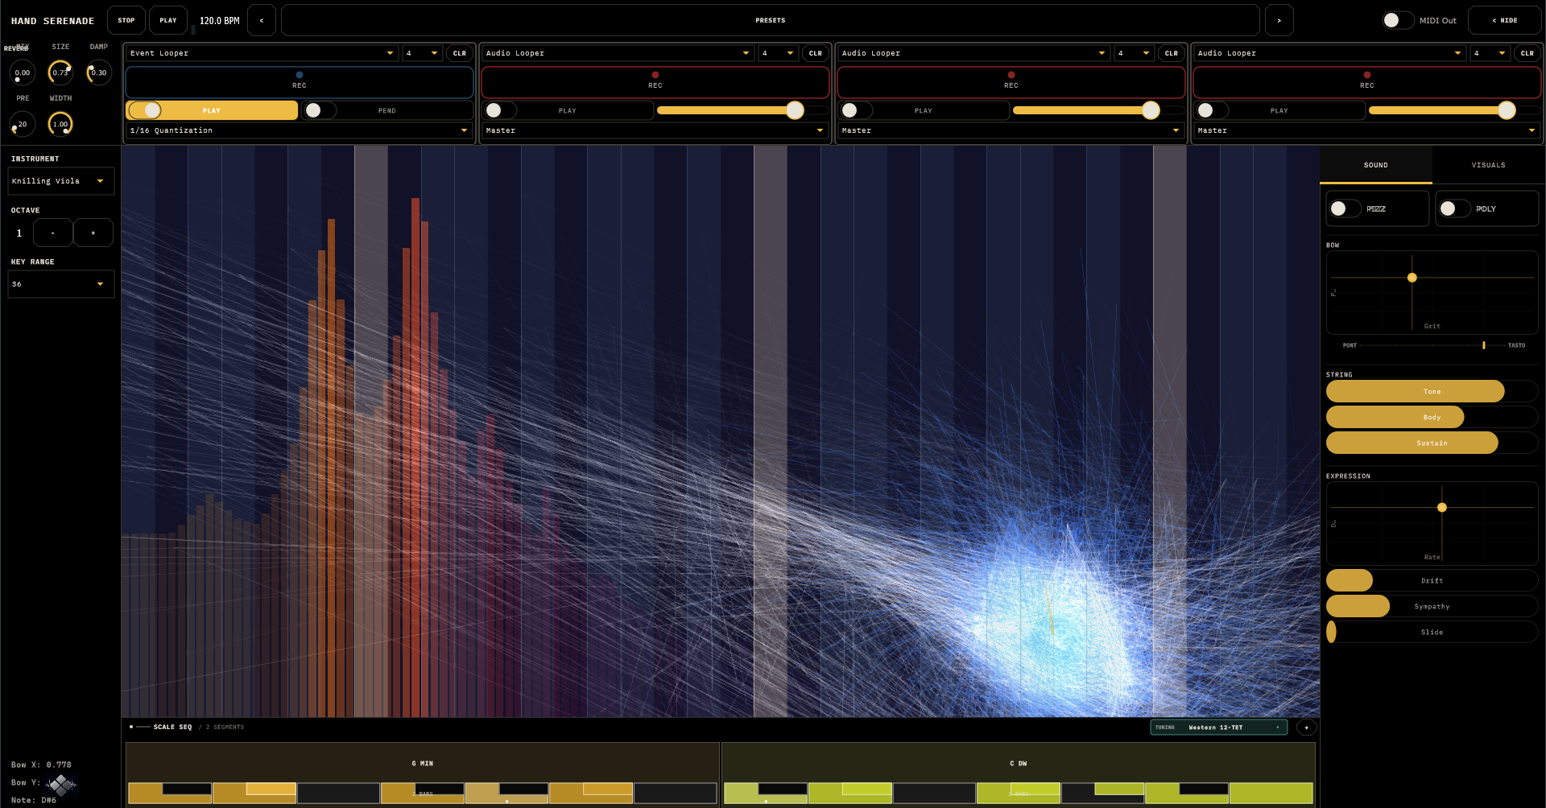1546x808 pixels.
Task: Go to the next preset arrow
Action: tap(1279, 20)
